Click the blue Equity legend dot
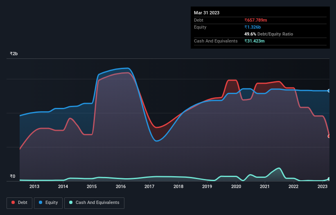Viewport: 336px width, 215px height. point(41,202)
